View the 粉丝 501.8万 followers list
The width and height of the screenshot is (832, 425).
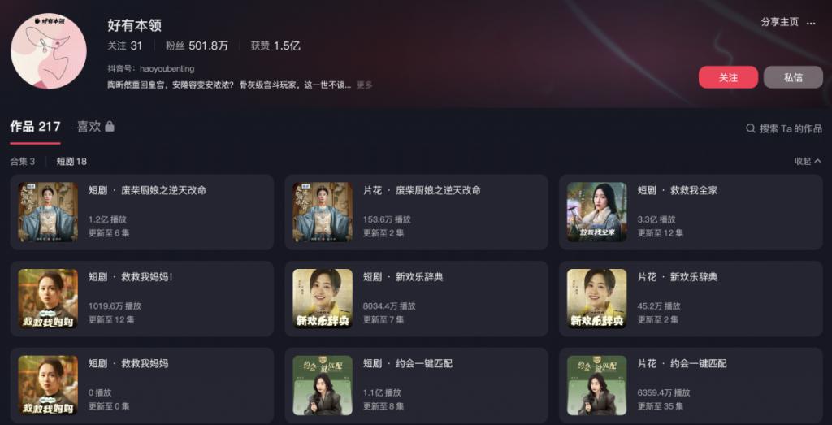point(197,46)
